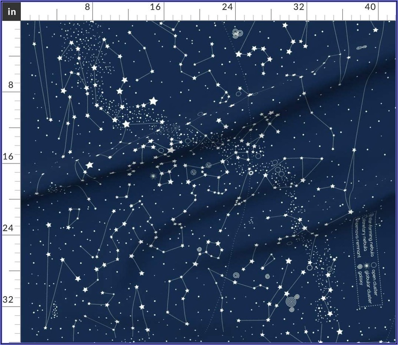
Task: Click the 'open cluster' legend label
Action: click(x=375, y=282)
